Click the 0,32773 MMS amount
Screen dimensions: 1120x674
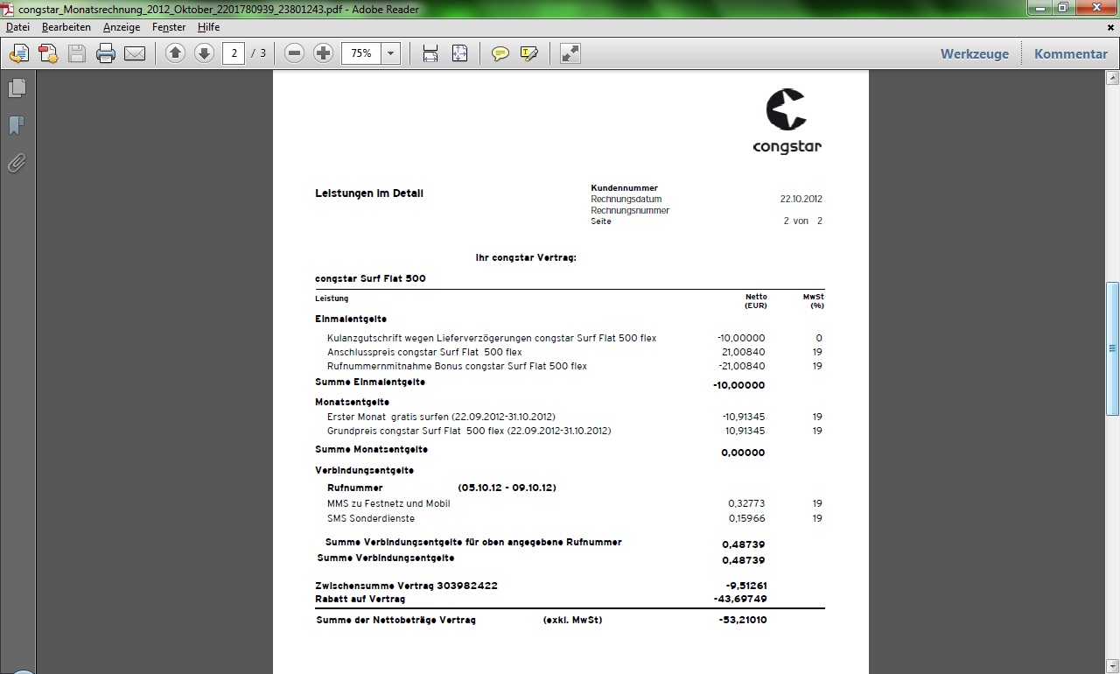coord(746,503)
